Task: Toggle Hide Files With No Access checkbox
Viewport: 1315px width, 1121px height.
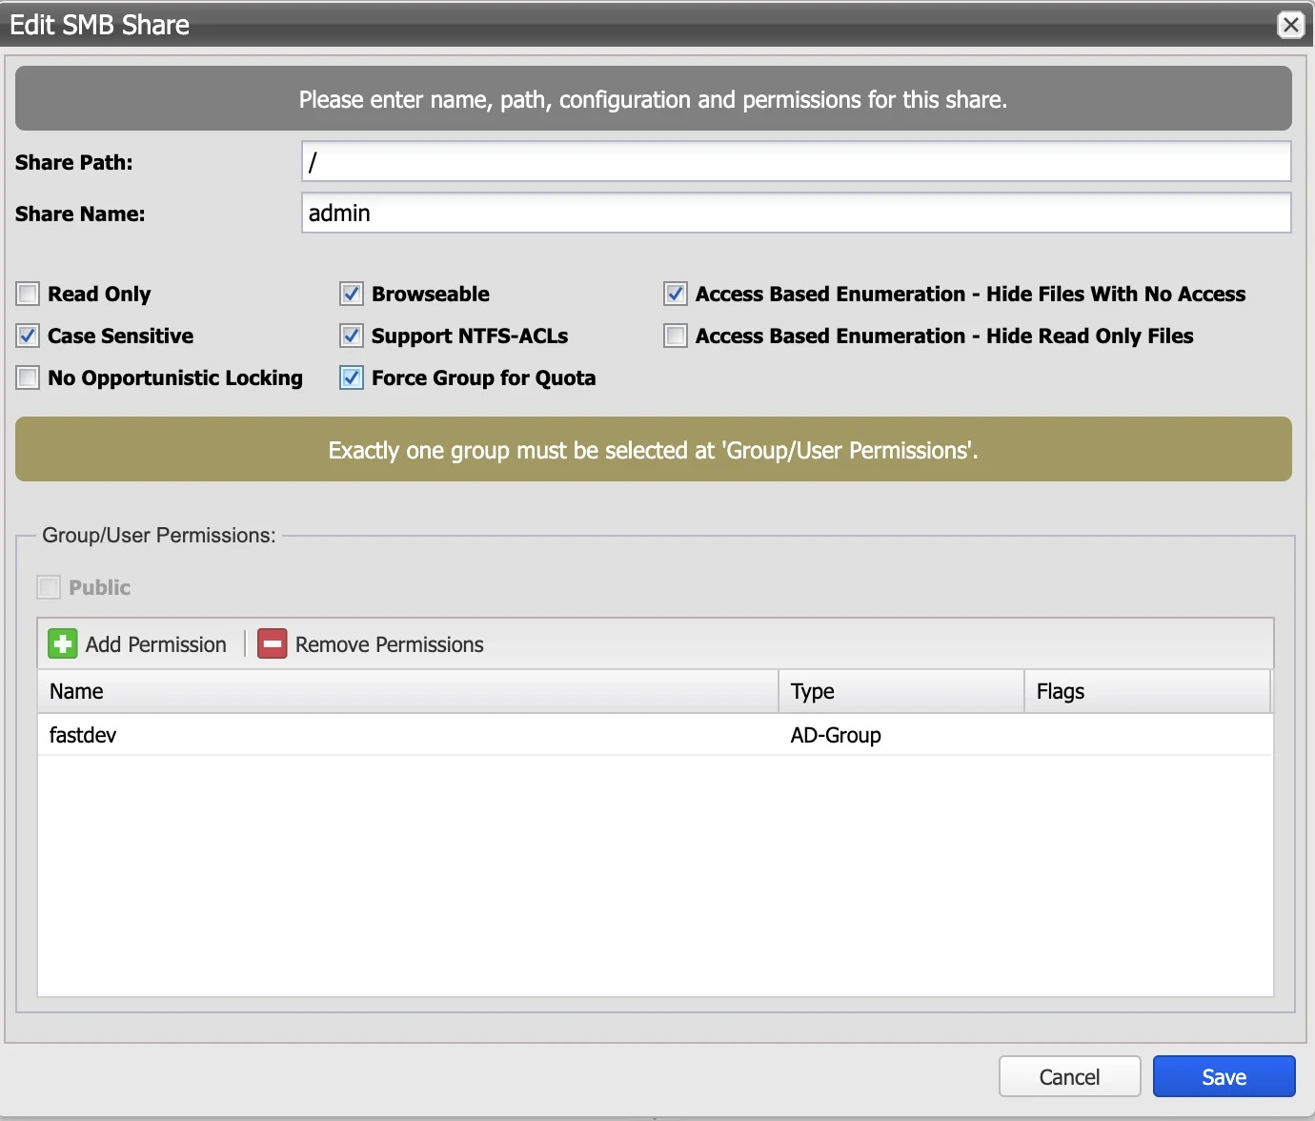Action: click(676, 294)
